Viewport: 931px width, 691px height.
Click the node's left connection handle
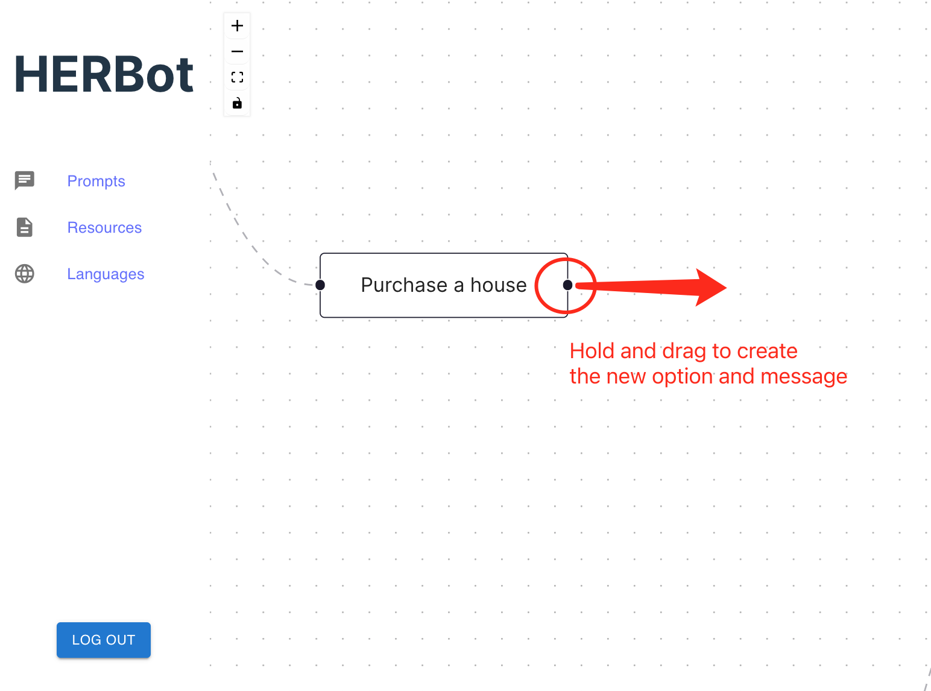(x=320, y=285)
